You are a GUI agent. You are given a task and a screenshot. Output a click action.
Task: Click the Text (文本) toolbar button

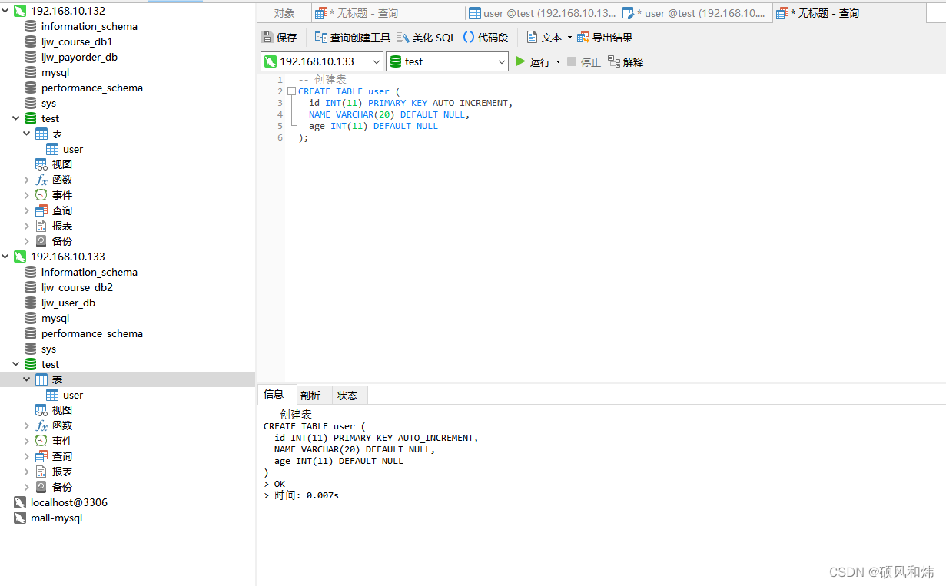pos(544,37)
